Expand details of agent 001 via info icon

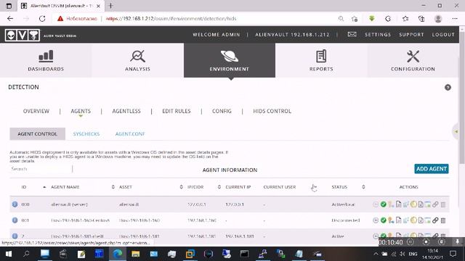[15, 220]
